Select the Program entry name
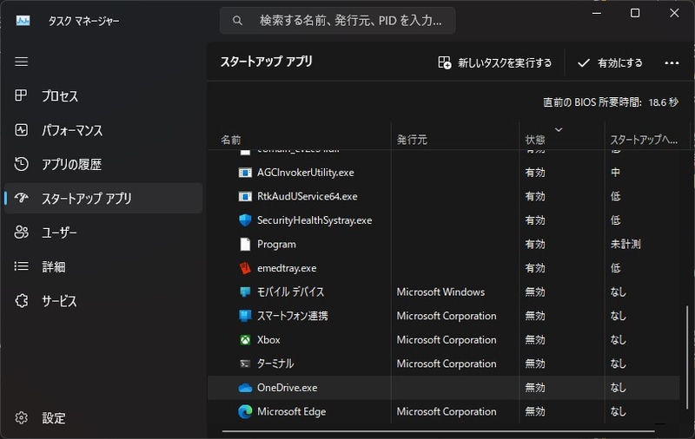Screen dimensions: 695x439 276,245
